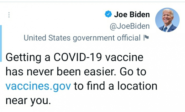Click the gray government flag icon
This screenshot has width=185, height=112.
[146, 38]
